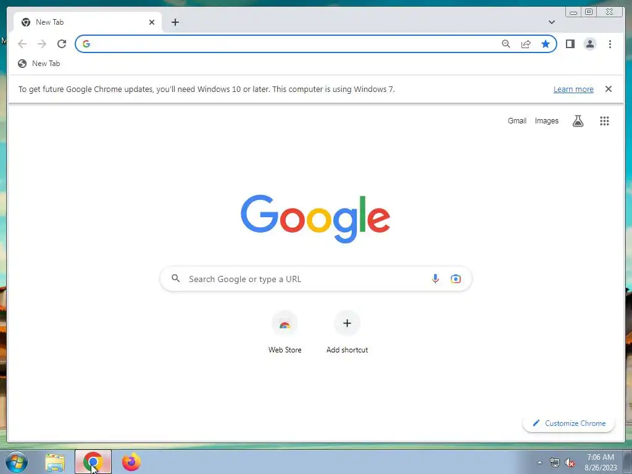
Task: Open the Gmail link
Action: (517, 120)
